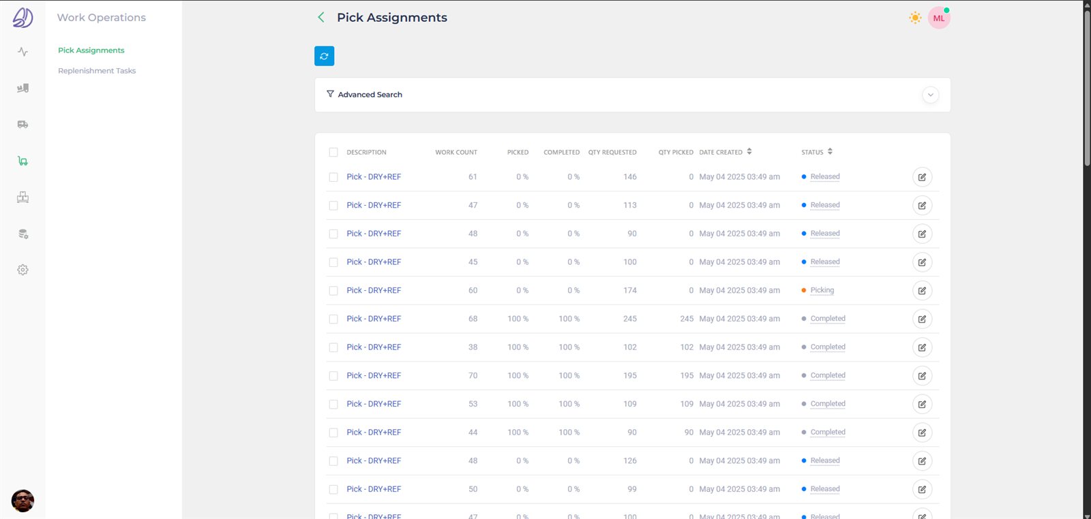Open Pick - DRY+REF link with count 50
Screen dimensions: 1091x519
[374, 489]
